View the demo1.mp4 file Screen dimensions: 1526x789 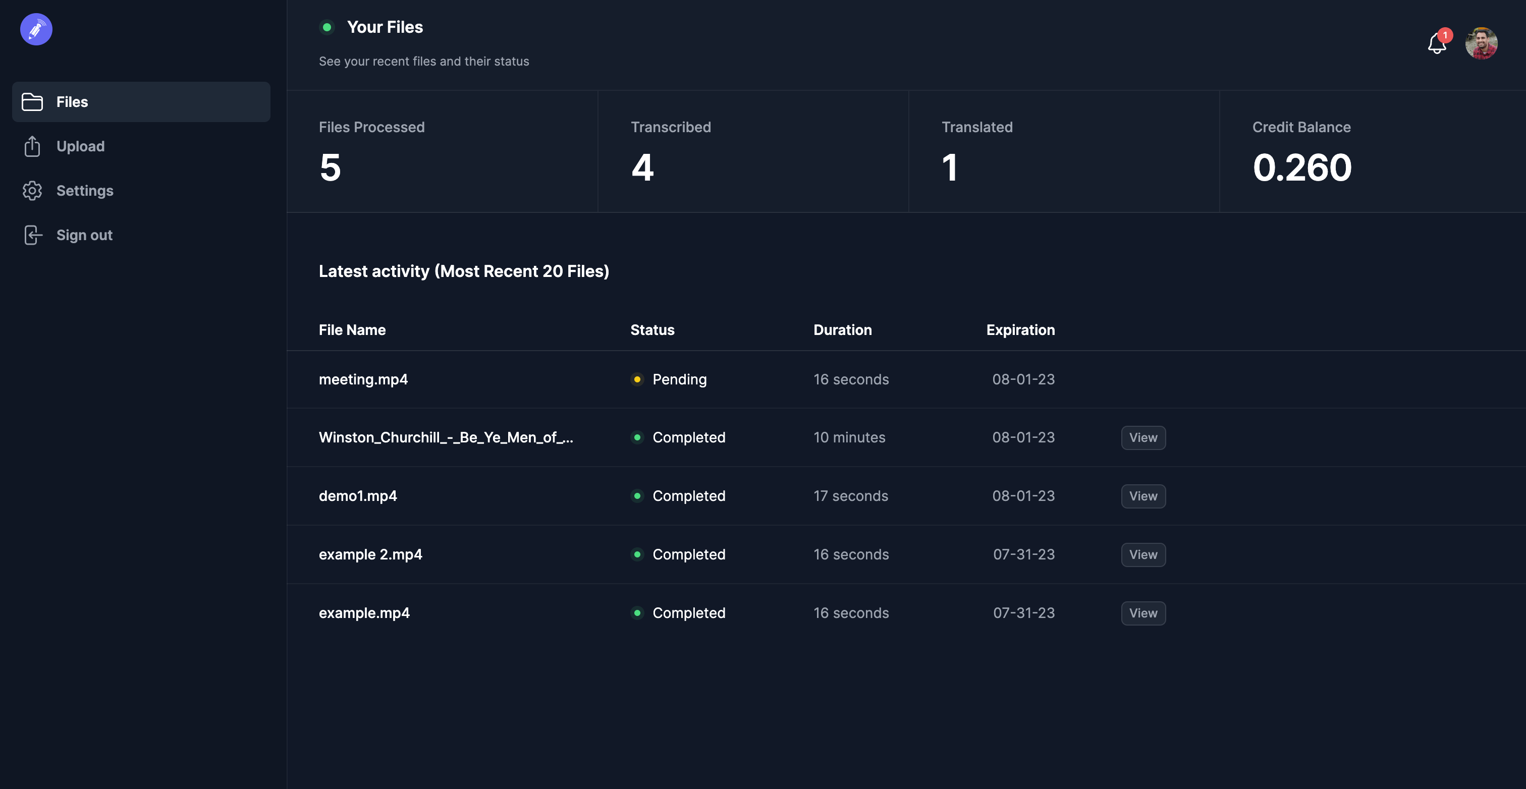1142,496
